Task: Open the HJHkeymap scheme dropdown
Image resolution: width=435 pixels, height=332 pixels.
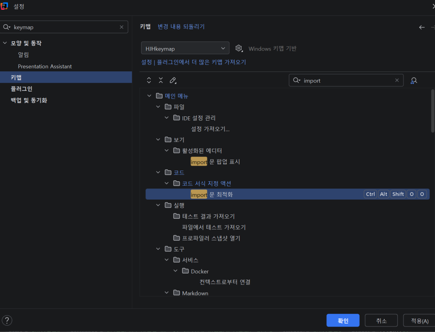Action: [185, 48]
